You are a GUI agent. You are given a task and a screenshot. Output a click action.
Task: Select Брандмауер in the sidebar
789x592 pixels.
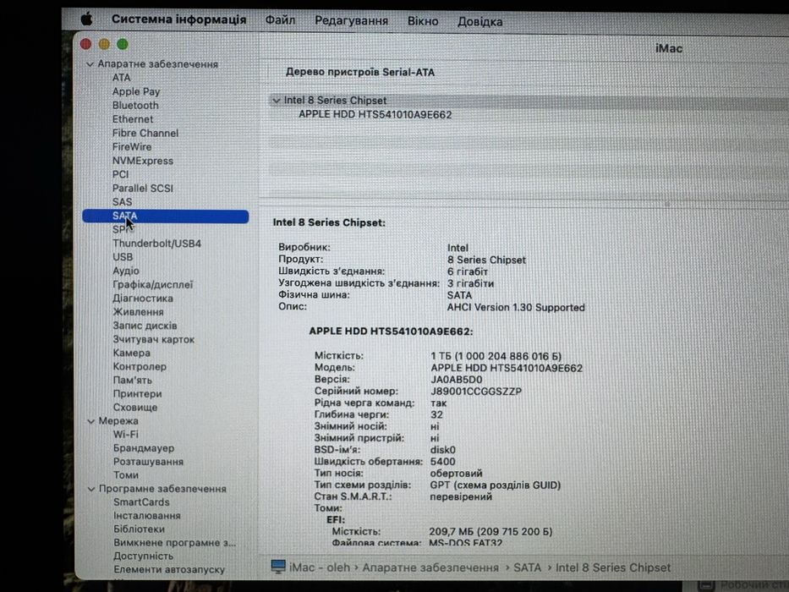(x=144, y=448)
